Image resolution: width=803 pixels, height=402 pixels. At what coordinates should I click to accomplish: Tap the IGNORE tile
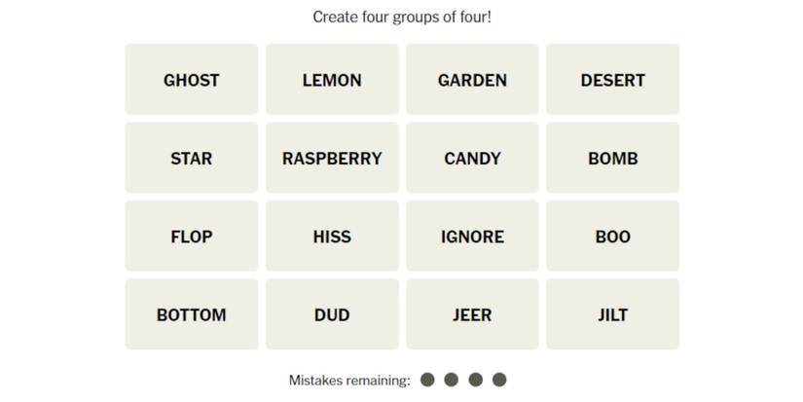click(x=472, y=237)
